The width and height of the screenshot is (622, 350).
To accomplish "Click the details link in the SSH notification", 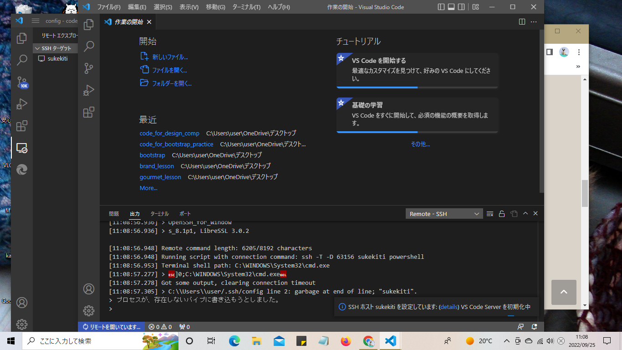I will click(449, 307).
